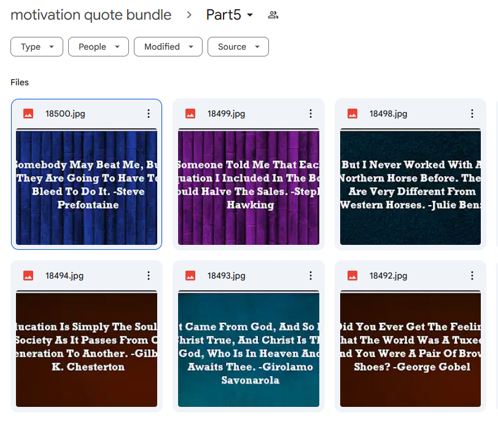The width and height of the screenshot is (498, 421).
Task: Select the Steve Prefontaine quote thumbnail
Action: pyautogui.click(x=87, y=187)
